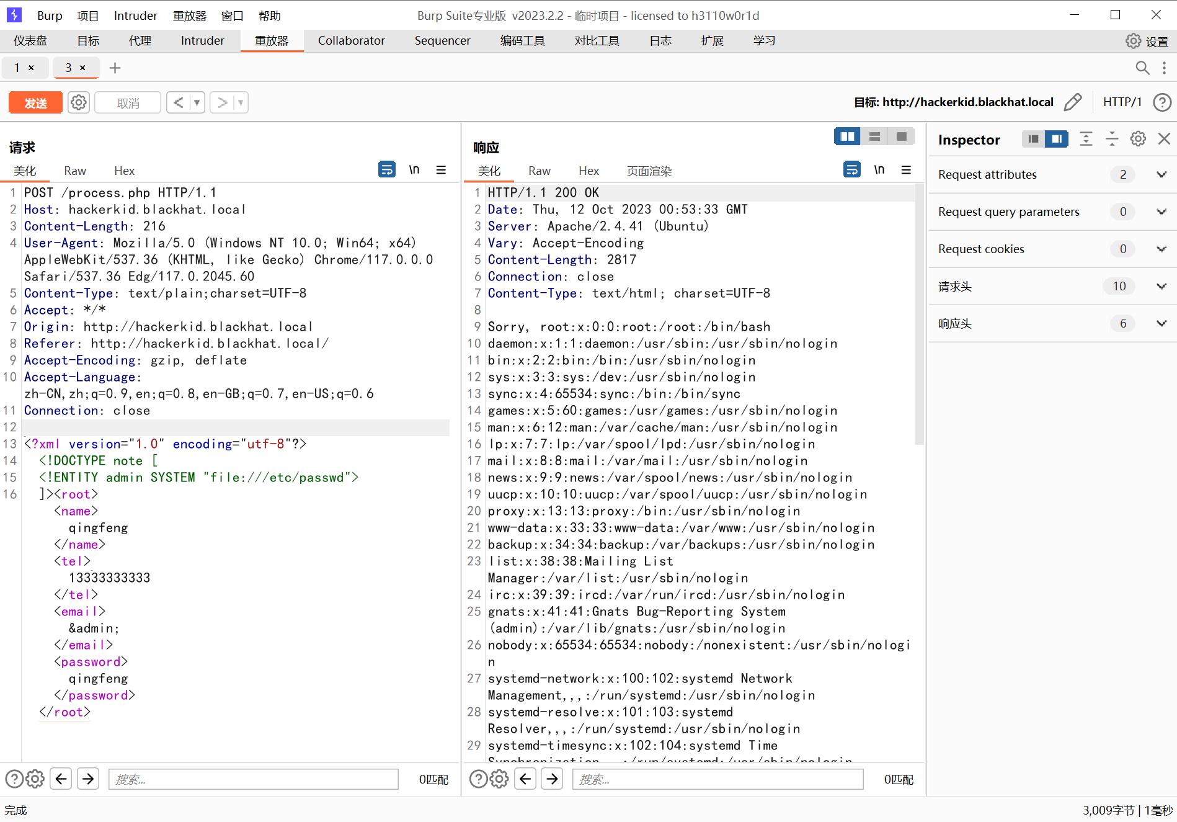Toggle non-printable \n characters in response
1177x822 pixels.
coord(879,169)
